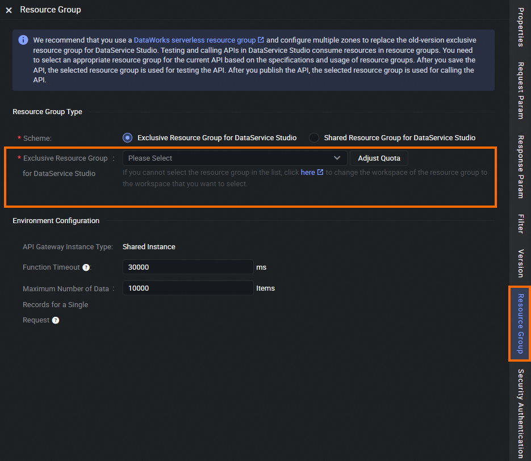
Task: Open the Security Authentication side tab
Action: click(521, 414)
